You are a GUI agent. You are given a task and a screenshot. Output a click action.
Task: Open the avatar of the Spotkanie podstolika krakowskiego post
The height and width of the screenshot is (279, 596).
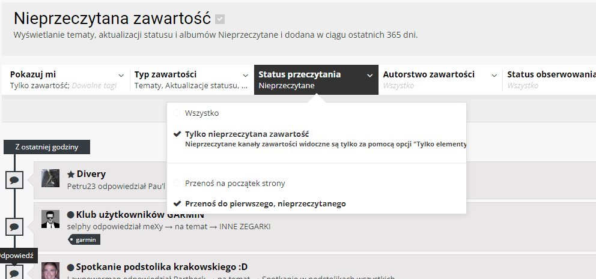[x=50, y=270]
